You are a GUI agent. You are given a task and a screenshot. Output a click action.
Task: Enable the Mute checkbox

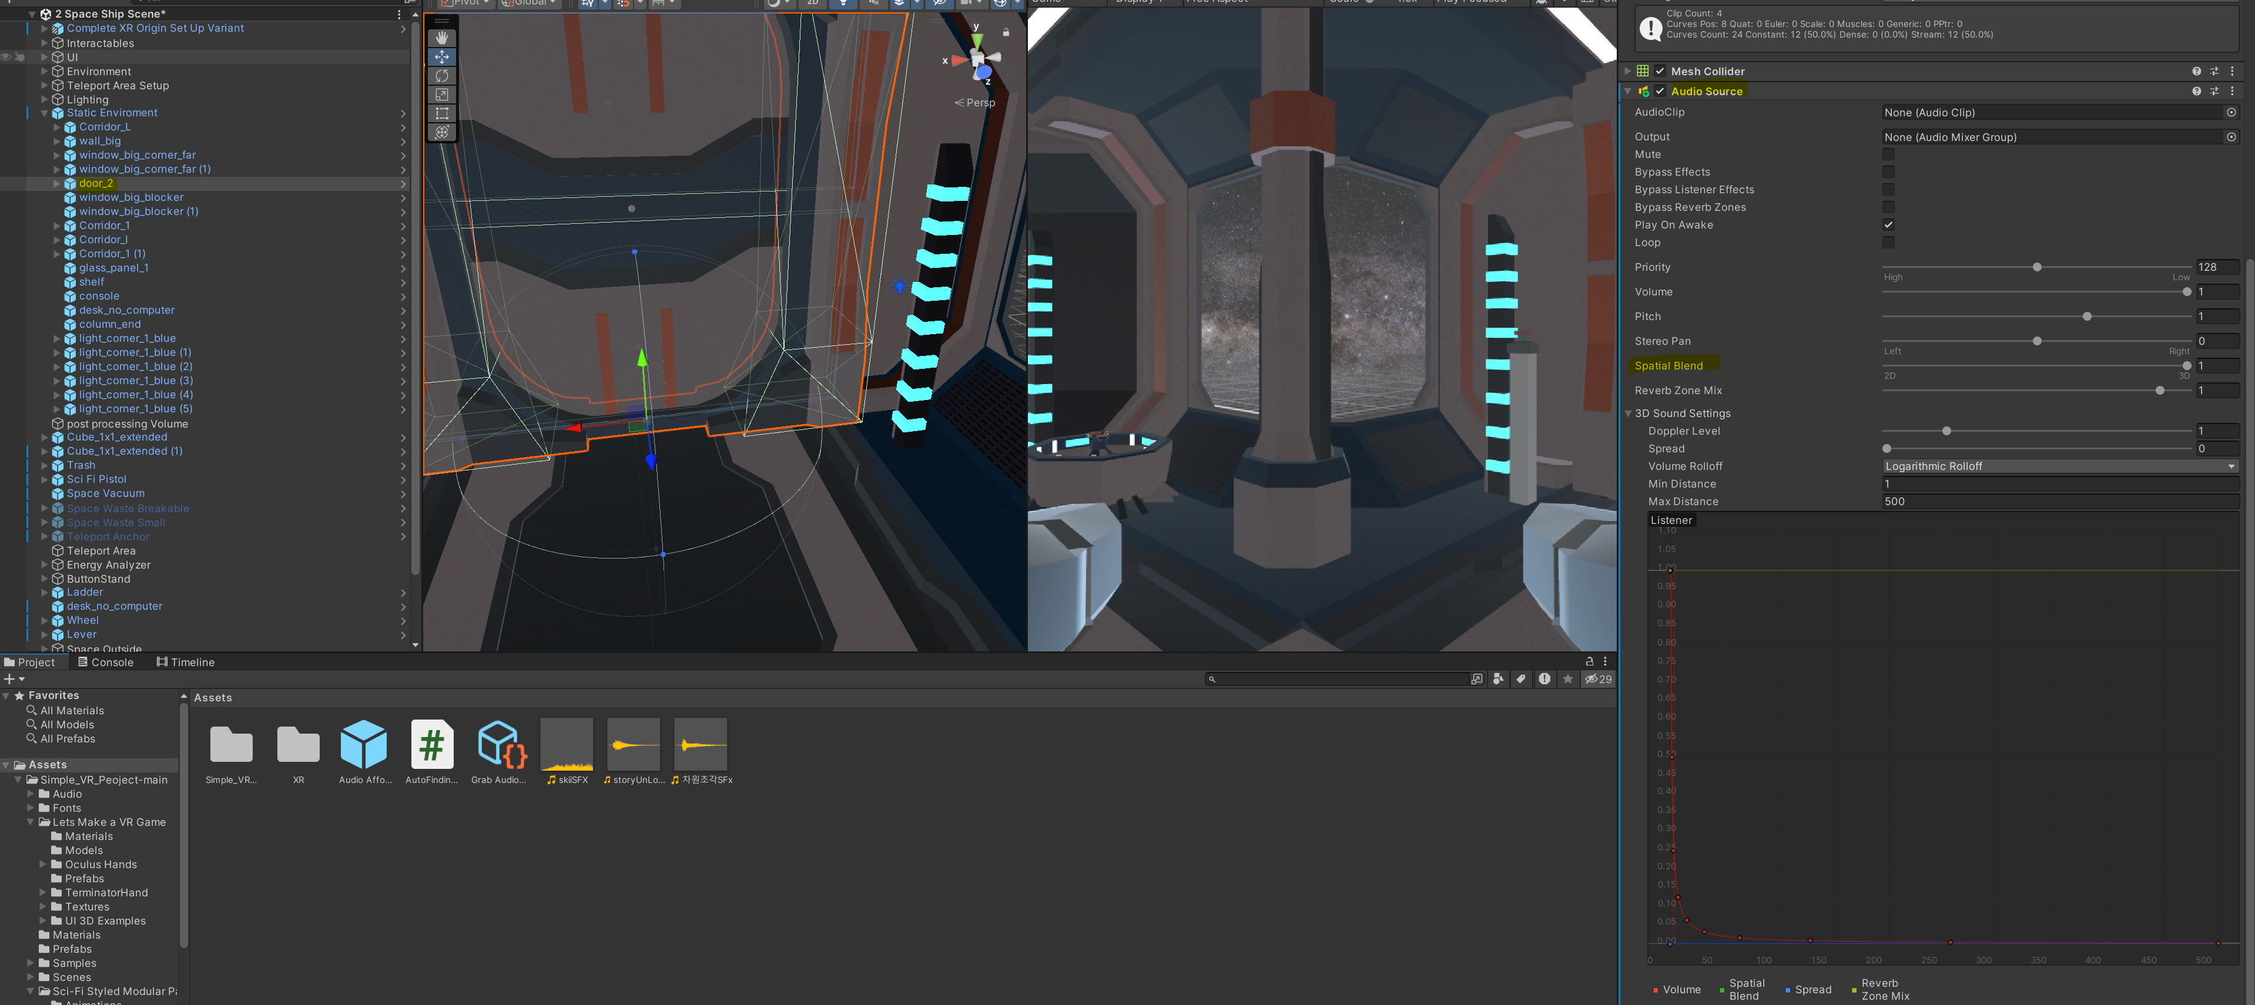point(1888,154)
